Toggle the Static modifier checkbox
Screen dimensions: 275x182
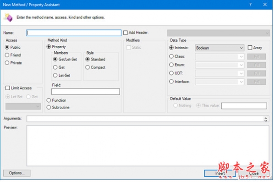[129, 48]
